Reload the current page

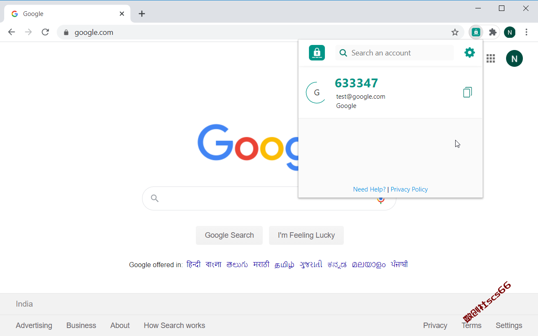coord(45,32)
